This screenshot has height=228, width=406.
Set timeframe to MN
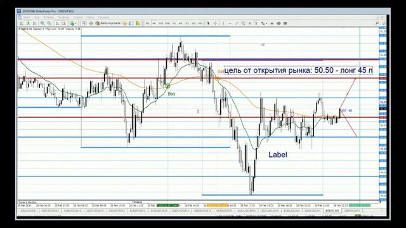click(200, 23)
